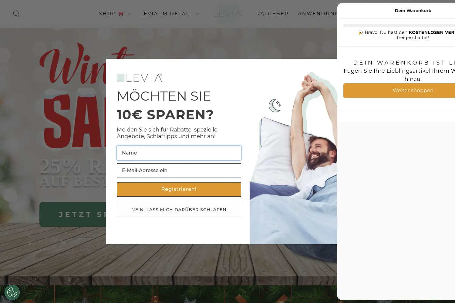Click the shopping cart icon beside SHOP

121,14
